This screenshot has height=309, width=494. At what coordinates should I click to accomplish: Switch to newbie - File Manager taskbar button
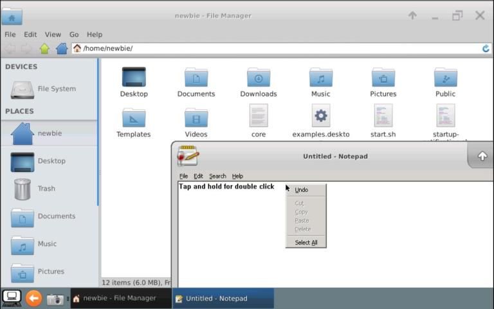[120, 299]
